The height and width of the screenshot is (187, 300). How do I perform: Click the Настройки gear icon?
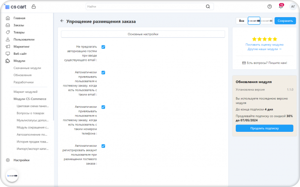tap(8, 160)
